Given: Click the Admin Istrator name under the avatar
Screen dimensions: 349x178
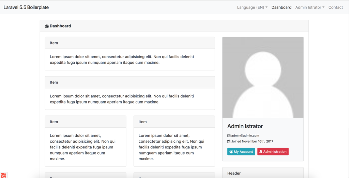Looking at the screenshot, I should [245, 126].
